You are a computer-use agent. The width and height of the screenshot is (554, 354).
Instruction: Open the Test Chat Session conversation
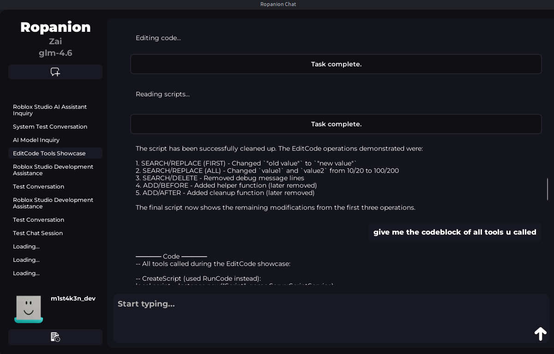pos(37,233)
